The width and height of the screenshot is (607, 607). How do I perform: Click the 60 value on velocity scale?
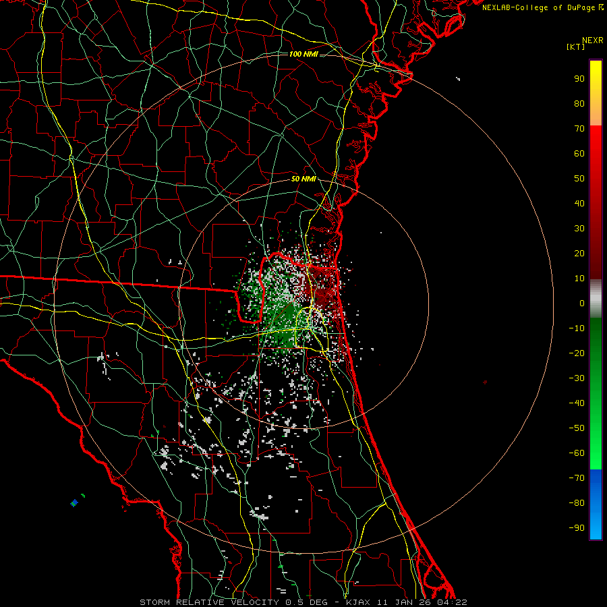click(579, 154)
